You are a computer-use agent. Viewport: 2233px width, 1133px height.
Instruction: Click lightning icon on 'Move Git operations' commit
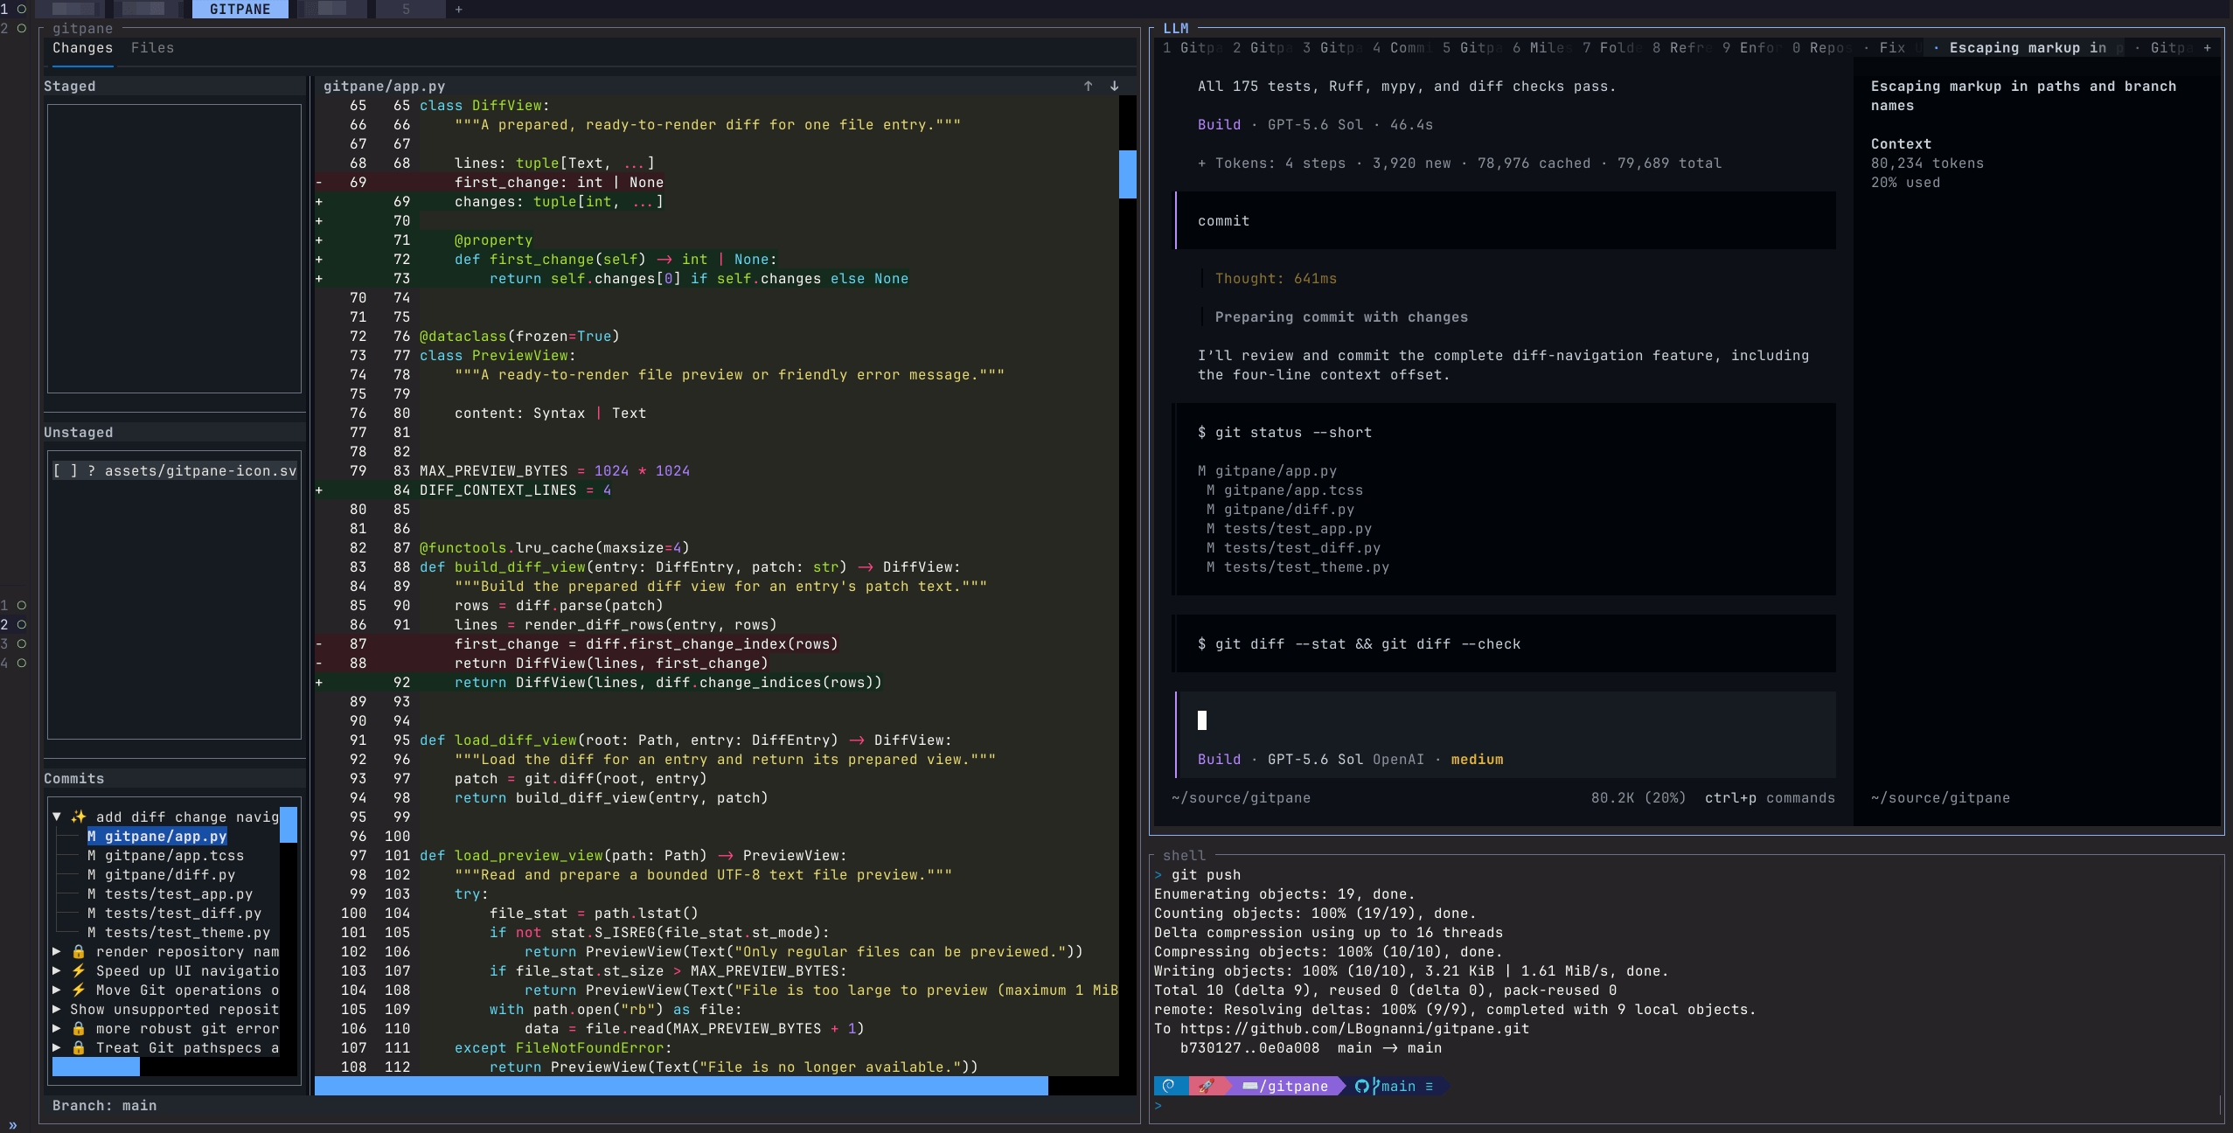[x=79, y=990]
